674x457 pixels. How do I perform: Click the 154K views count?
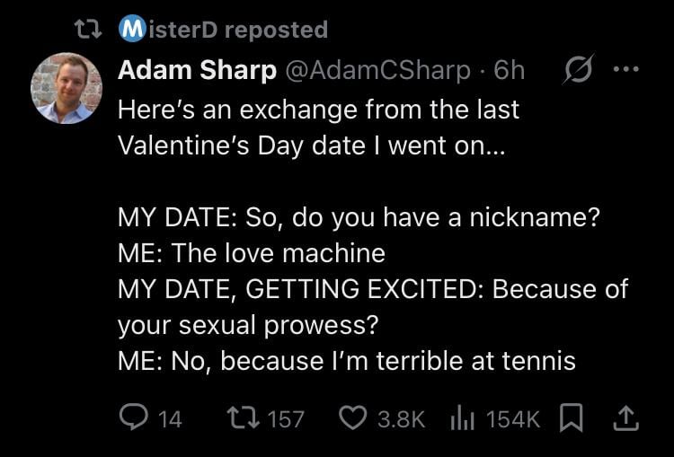tap(513, 418)
